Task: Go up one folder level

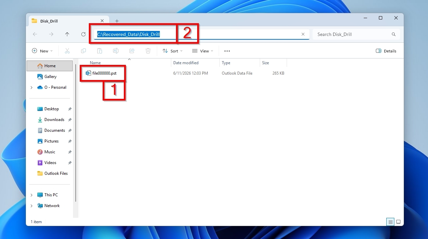Action: 67,34
